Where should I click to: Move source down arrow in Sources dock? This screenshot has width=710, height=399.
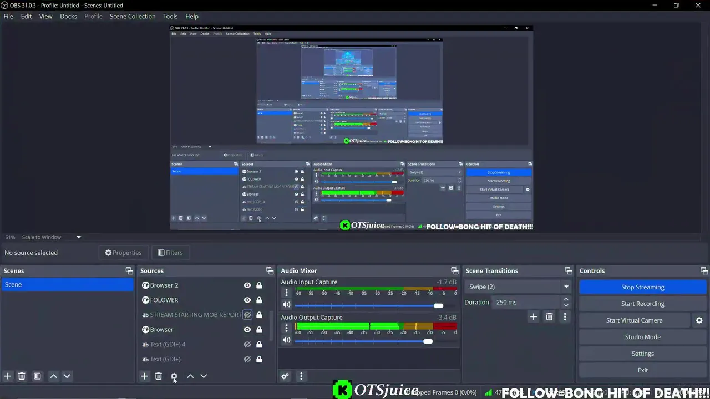point(204,376)
